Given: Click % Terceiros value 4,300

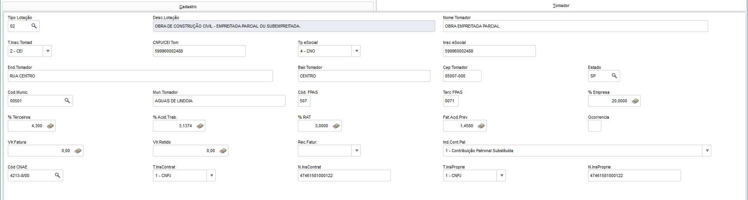Looking at the screenshot, I should [37, 126].
